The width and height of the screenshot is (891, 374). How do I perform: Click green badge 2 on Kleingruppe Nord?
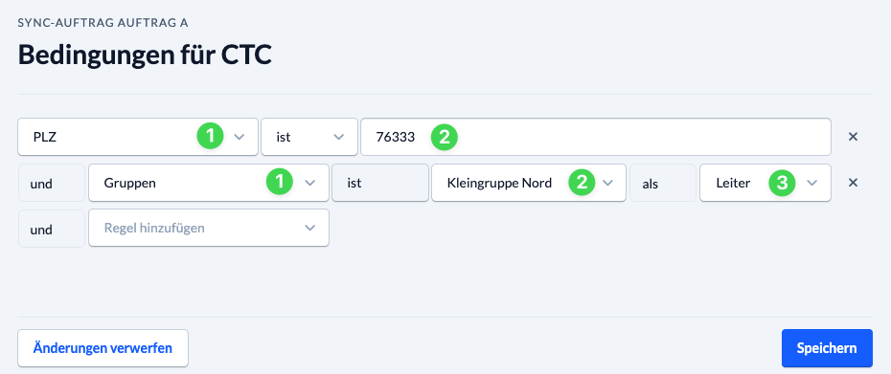click(x=582, y=183)
